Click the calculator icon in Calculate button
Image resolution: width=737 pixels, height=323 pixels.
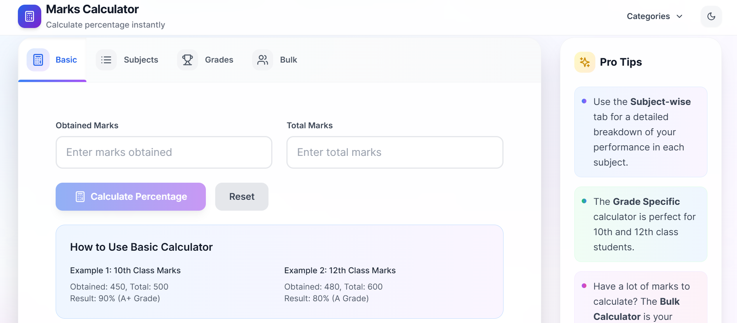(x=80, y=197)
